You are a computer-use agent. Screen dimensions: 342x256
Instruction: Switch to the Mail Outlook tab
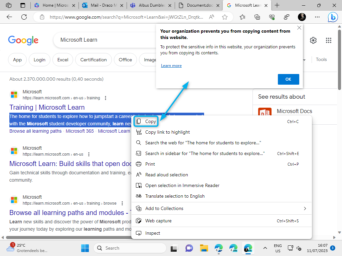(103, 5)
